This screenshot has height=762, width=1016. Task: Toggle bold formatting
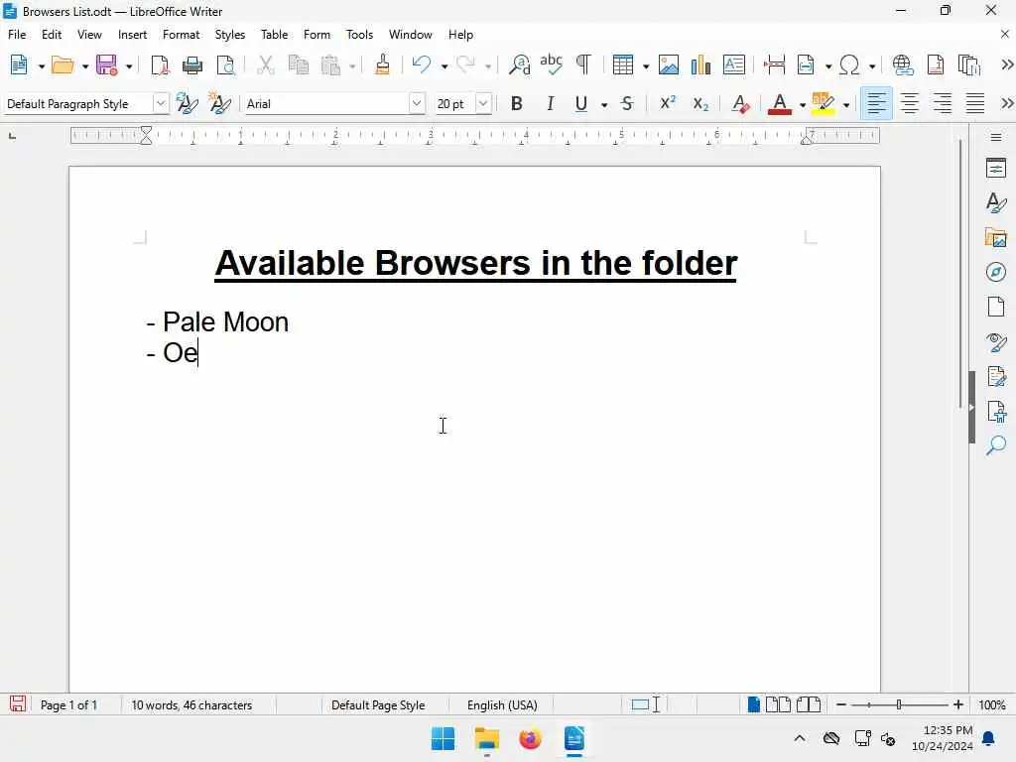516,103
